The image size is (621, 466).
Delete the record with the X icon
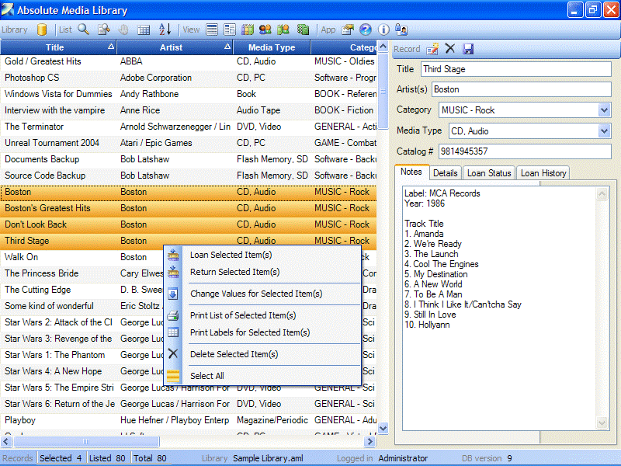click(x=450, y=48)
